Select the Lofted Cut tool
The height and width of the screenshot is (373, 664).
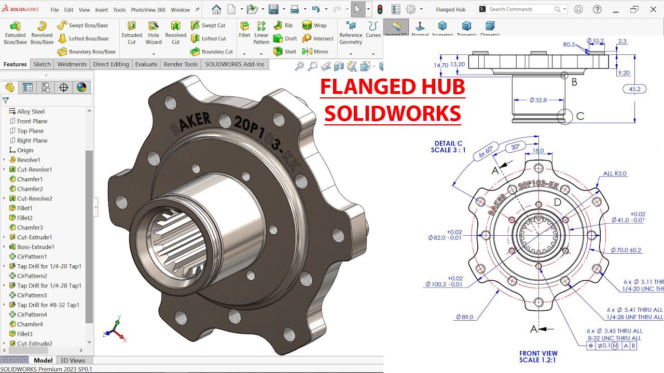tap(208, 38)
